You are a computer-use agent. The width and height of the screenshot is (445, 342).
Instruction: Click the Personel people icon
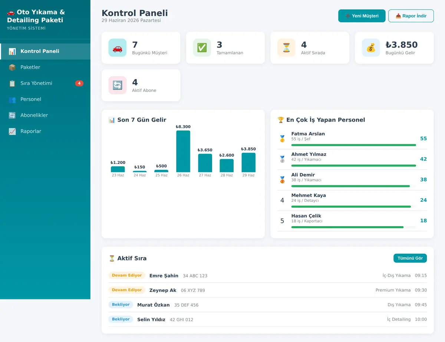[x=12, y=99]
